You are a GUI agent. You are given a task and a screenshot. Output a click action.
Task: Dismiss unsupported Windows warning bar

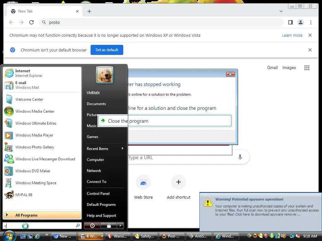click(310, 35)
